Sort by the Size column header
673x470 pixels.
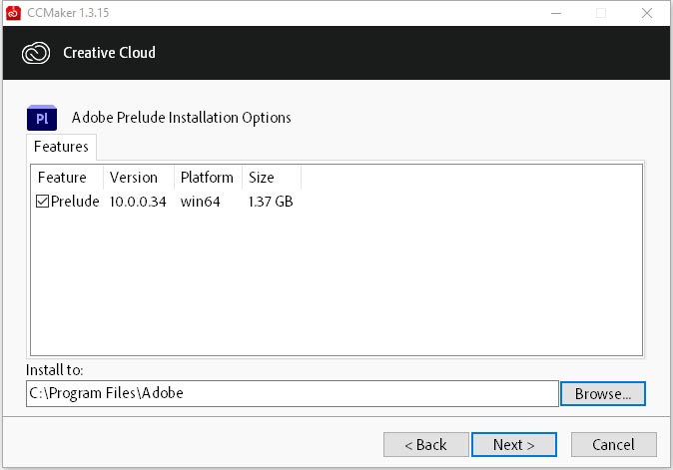click(x=272, y=177)
